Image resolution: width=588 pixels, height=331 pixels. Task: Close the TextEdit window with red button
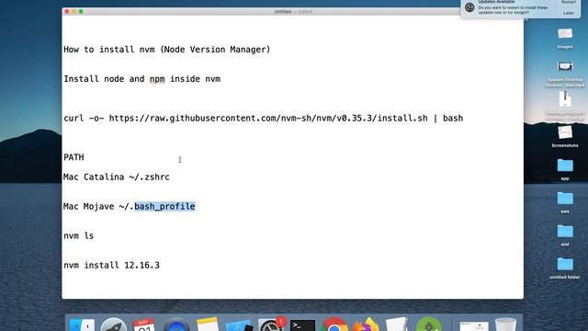(x=67, y=12)
